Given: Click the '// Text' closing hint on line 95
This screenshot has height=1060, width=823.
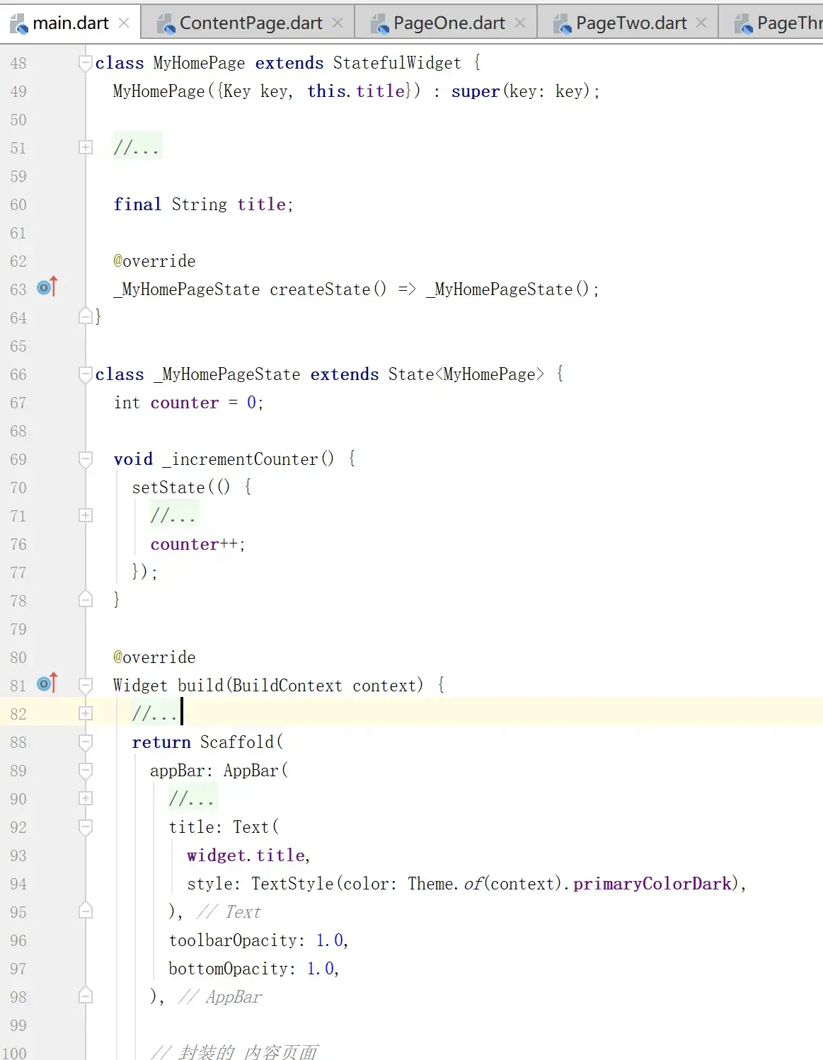Looking at the screenshot, I should click(229, 912).
